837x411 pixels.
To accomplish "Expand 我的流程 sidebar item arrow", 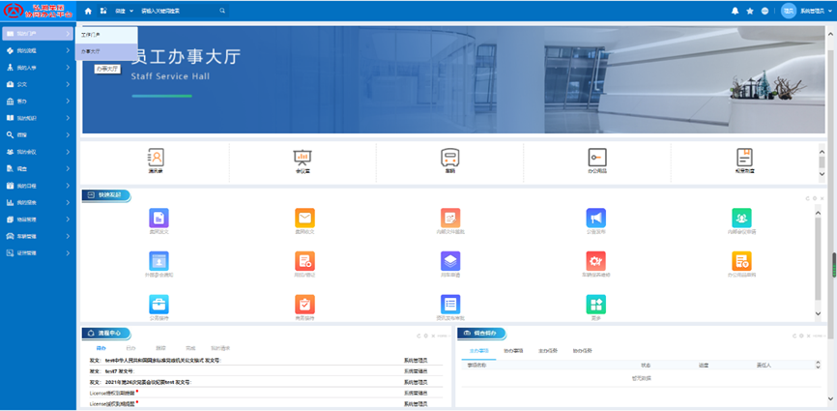I will tap(68, 50).
